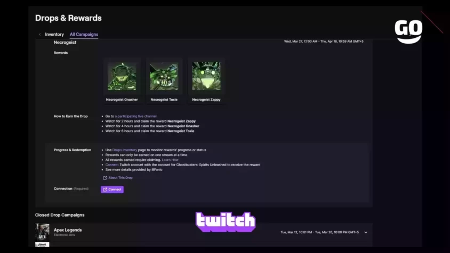Click the external-link icon beside About This Drop
This screenshot has width=450, height=253.
[x=105, y=178]
